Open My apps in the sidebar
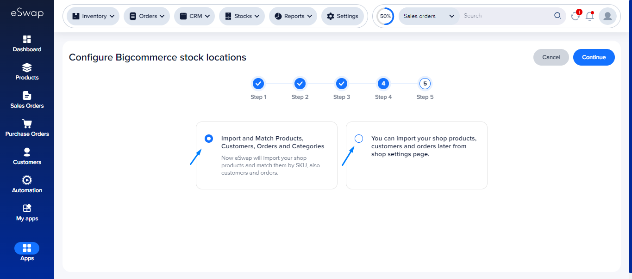This screenshot has height=279, width=632. pos(27,209)
